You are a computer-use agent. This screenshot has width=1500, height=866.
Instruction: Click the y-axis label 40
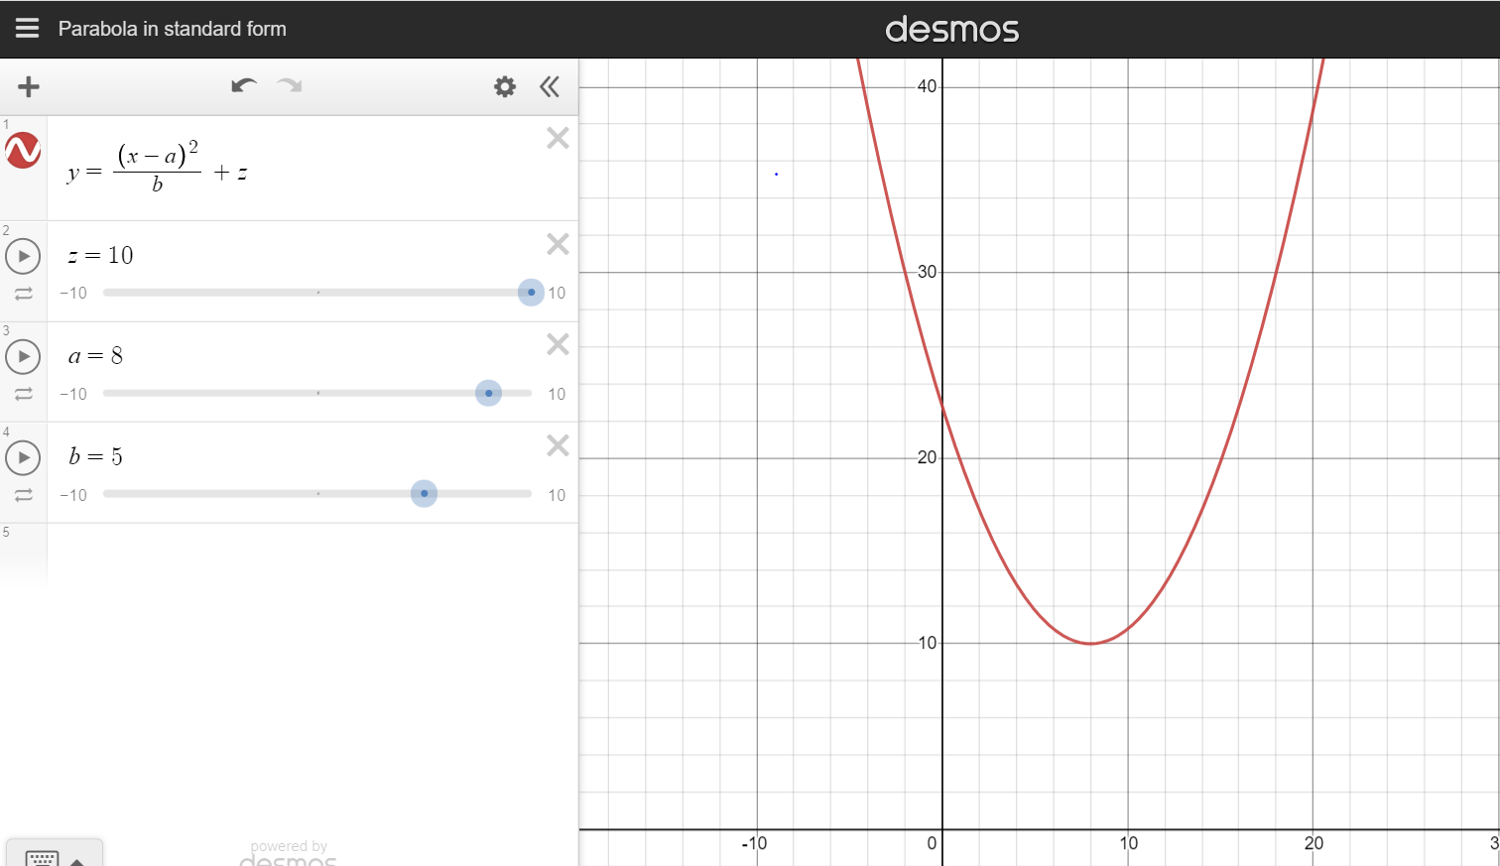(x=927, y=86)
